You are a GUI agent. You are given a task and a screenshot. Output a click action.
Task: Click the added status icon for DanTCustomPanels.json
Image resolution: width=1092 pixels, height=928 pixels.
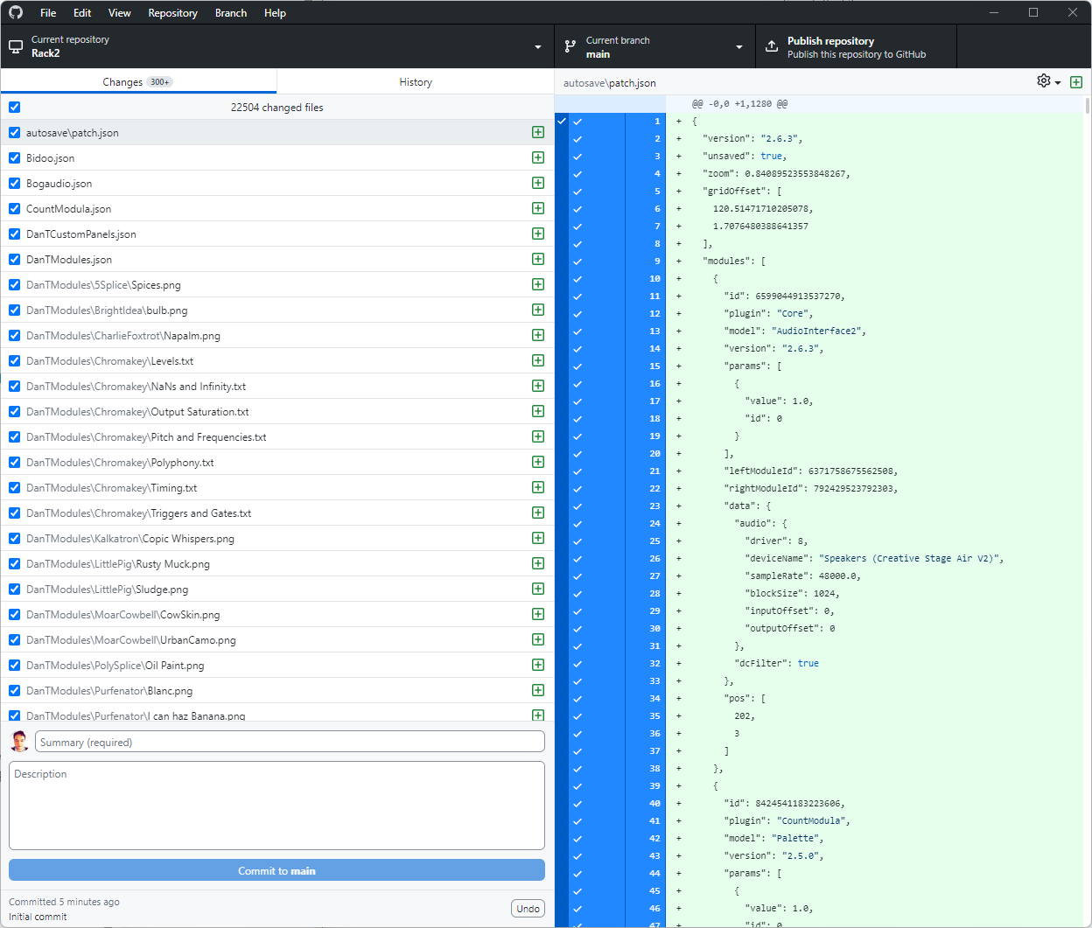tap(538, 234)
